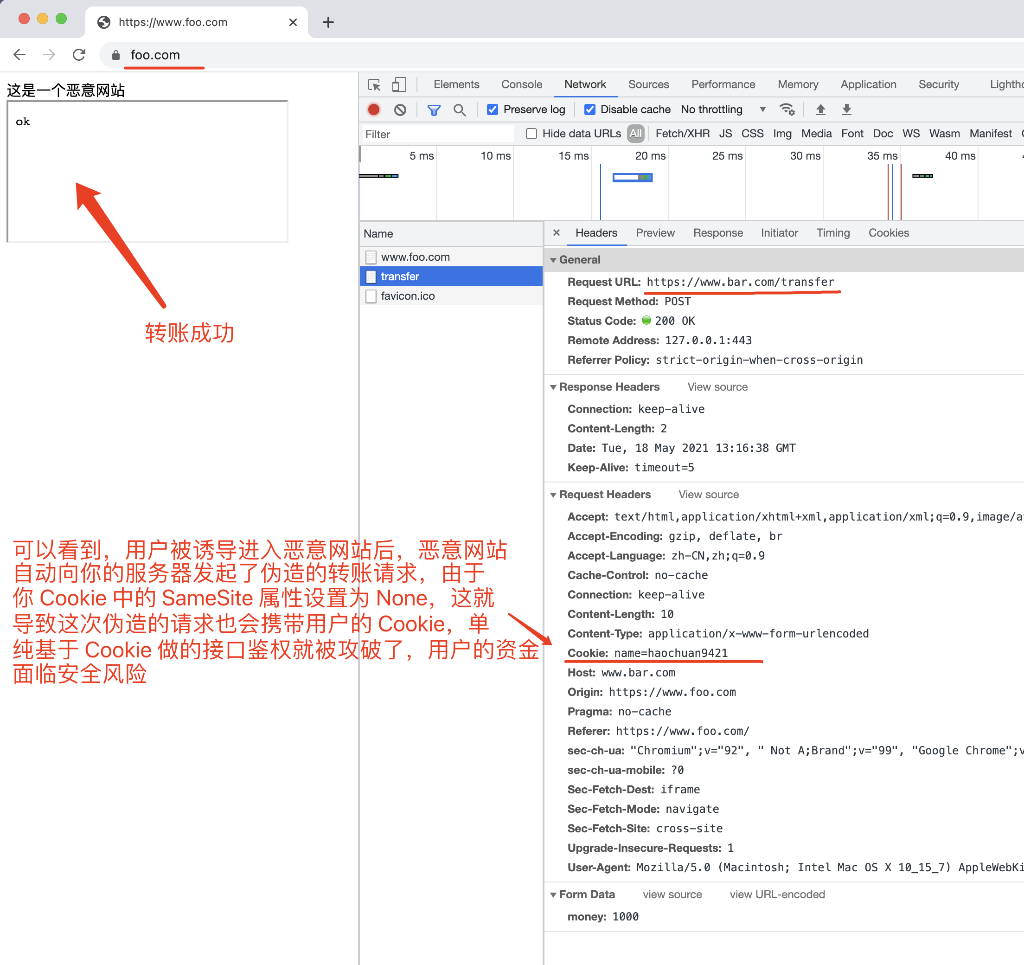The image size is (1024, 965).
Task: Reload the page with refresh icon
Action: 79,55
